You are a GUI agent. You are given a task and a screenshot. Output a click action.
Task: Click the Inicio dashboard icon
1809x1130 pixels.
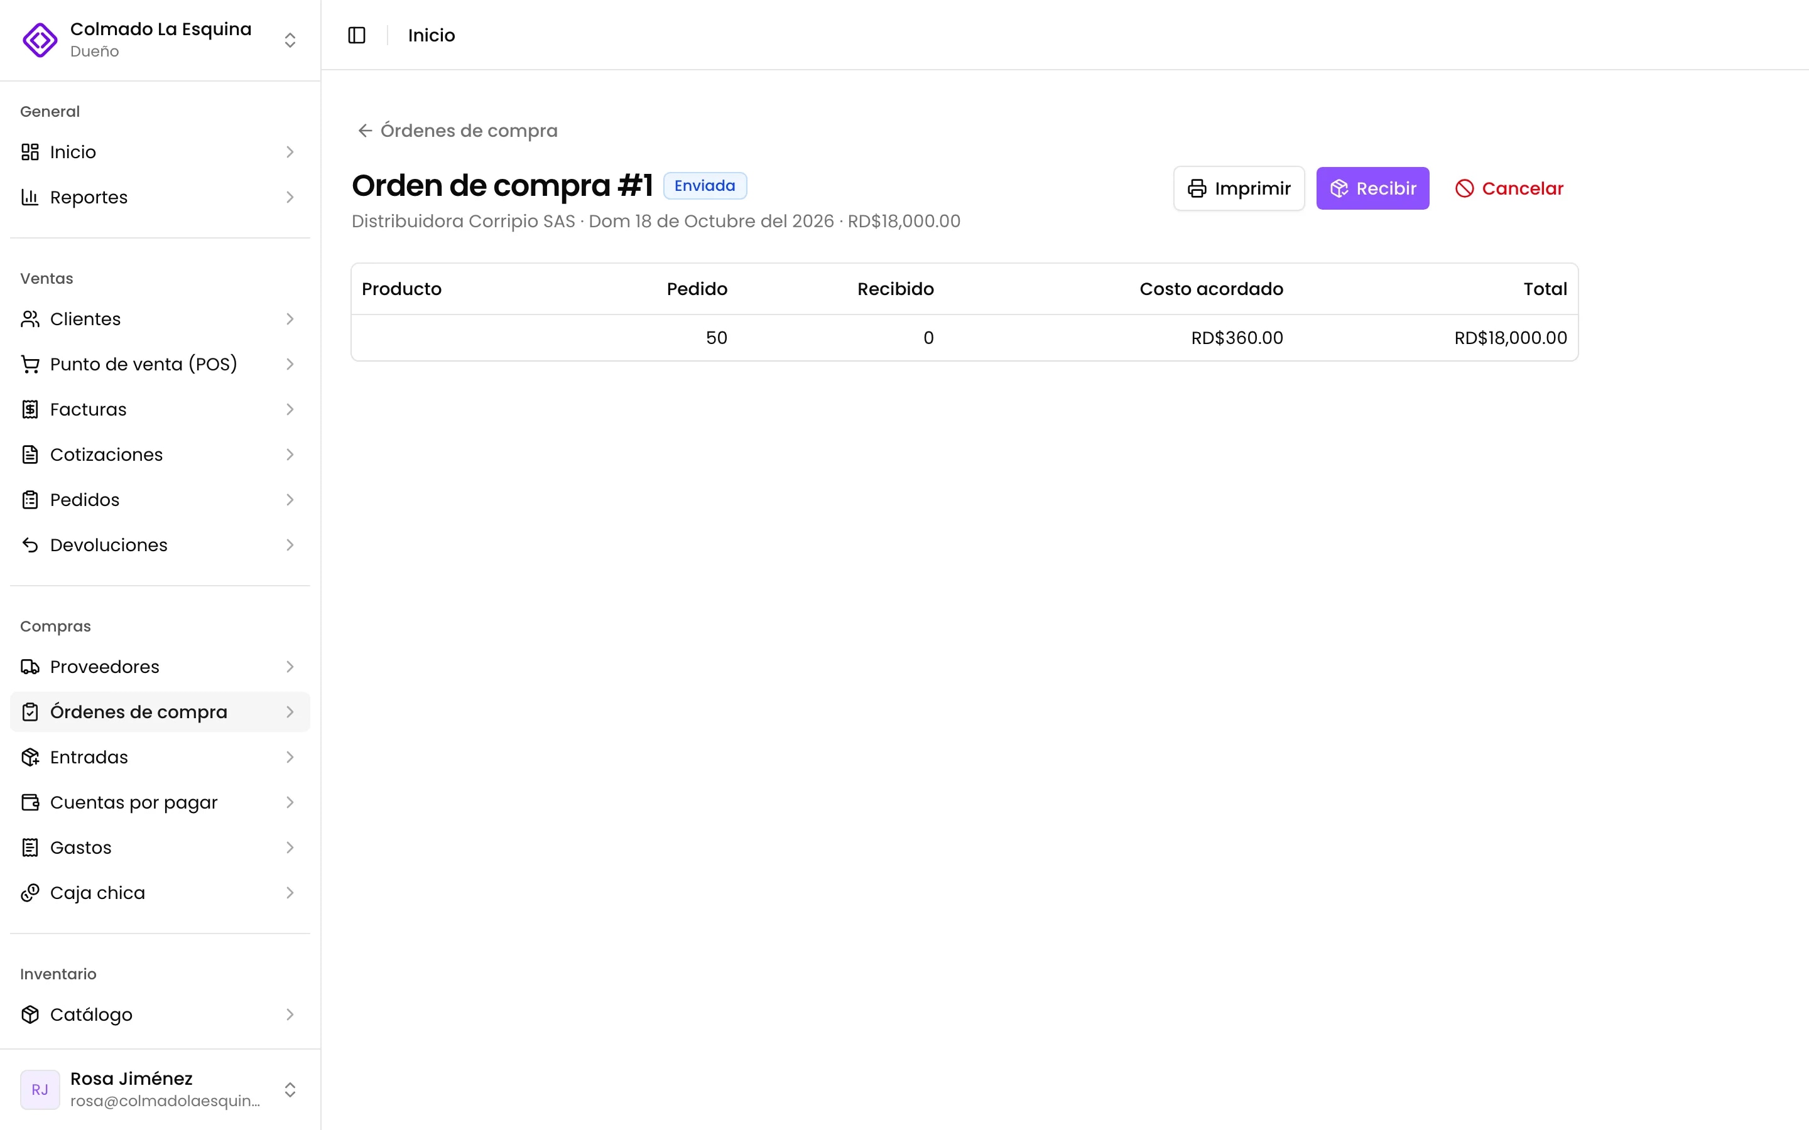[30, 152]
